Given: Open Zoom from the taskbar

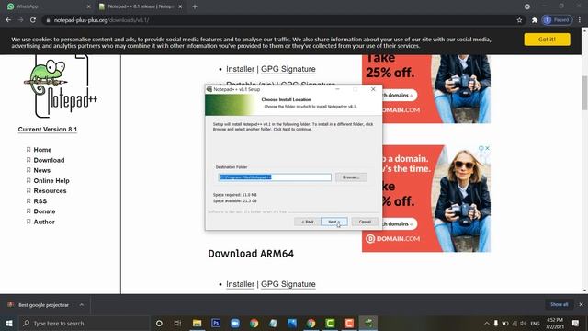Looking at the screenshot, I should (x=235, y=323).
